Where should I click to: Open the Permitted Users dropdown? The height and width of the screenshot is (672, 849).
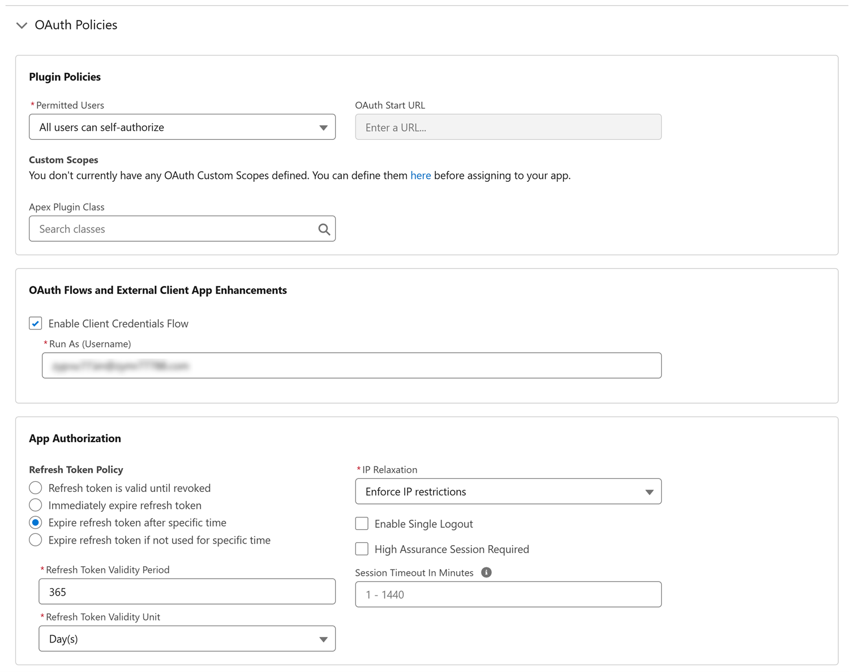[x=182, y=127]
